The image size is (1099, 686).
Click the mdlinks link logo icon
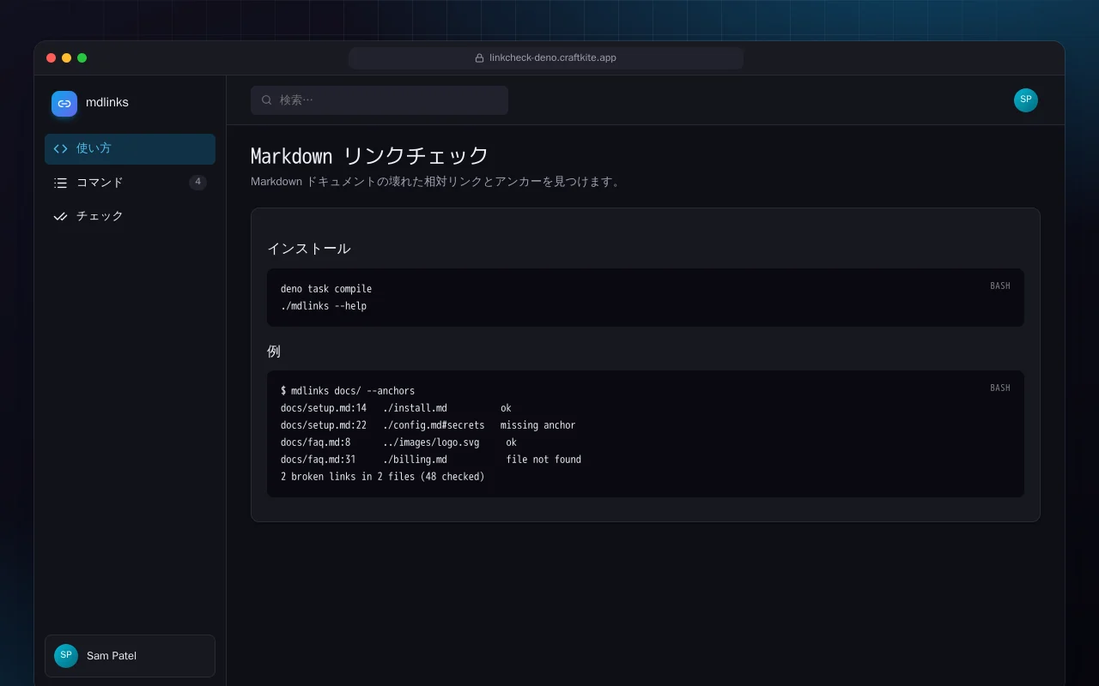64,104
